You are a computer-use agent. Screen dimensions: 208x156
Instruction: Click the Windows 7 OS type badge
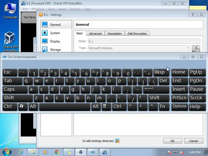click(196, 49)
